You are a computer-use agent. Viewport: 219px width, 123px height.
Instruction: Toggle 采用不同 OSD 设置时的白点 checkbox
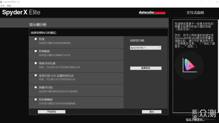[36, 75]
